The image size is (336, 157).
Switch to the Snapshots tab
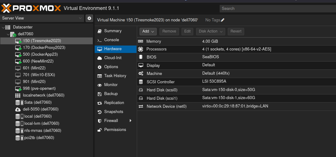pyautogui.click(x=114, y=112)
